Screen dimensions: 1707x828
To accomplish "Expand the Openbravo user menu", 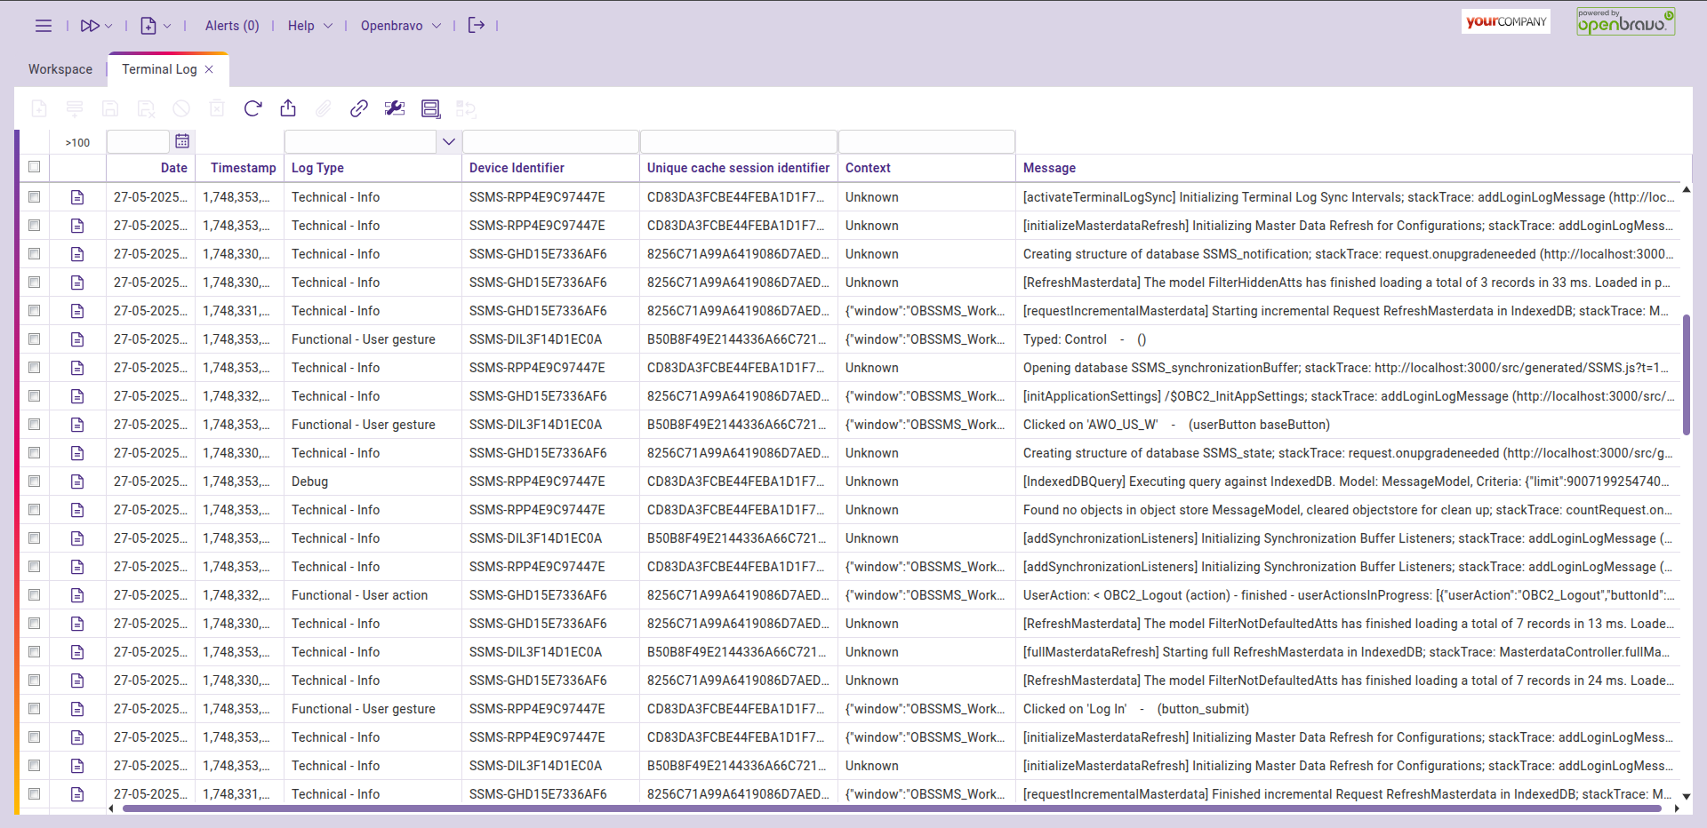I will pos(400,26).
